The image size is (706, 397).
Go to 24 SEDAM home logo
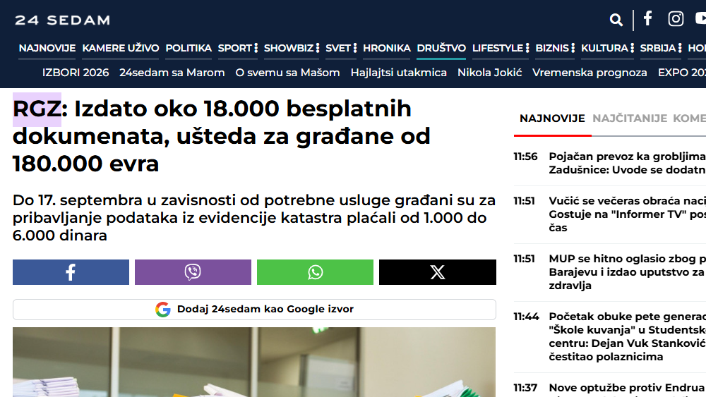point(63,20)
